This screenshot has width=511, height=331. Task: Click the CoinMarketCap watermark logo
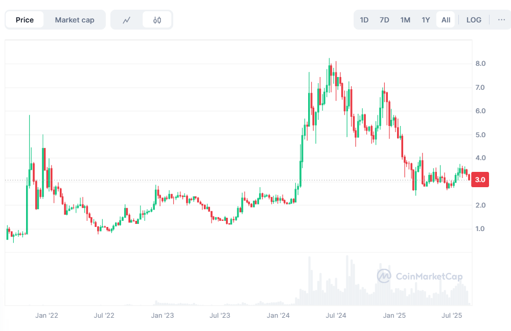pos(420,277)
